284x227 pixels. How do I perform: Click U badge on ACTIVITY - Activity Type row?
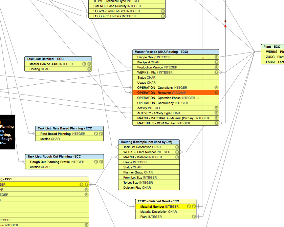coord(216,113)
